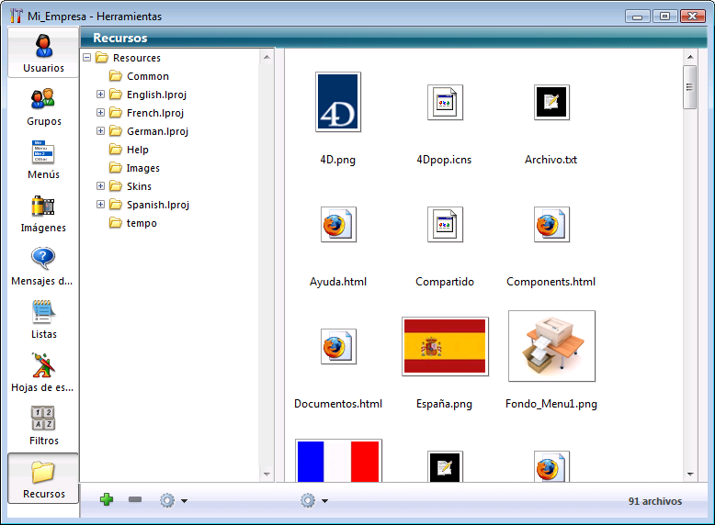The height and width of the screenshot is (525, 715).
Task: Select the Filtros sidebar icon
Action: click(43, 425)
